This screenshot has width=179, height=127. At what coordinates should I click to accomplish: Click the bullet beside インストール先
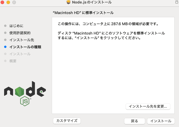[x=5, y=40]
